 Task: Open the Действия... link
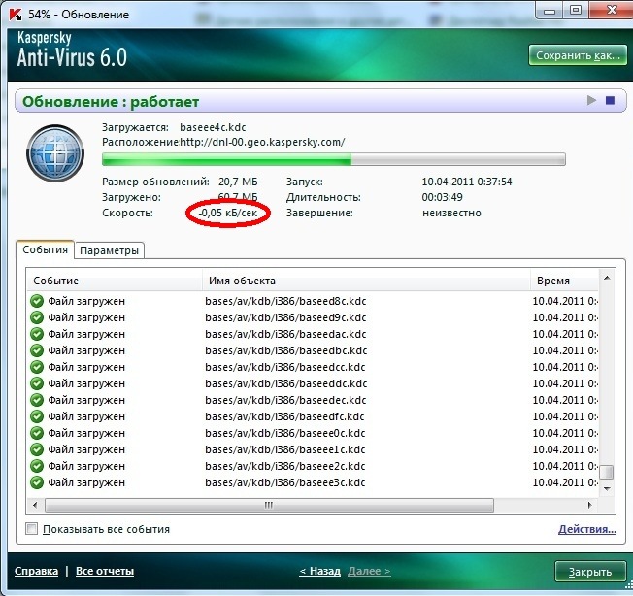pos(587,529)
